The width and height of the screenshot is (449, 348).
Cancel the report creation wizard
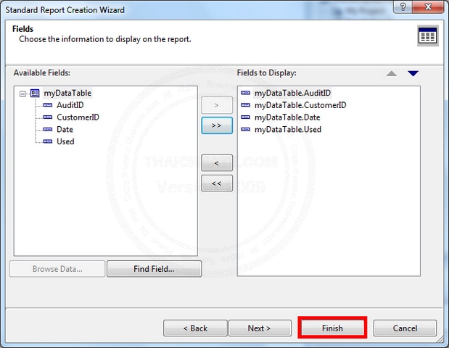point(405,328)
